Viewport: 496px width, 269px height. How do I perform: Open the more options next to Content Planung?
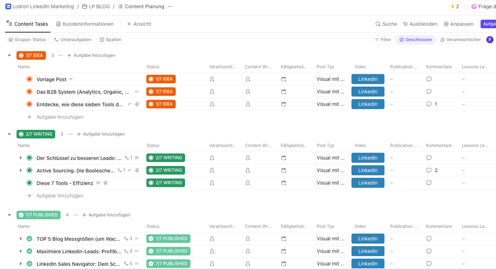tap(170, 6)
